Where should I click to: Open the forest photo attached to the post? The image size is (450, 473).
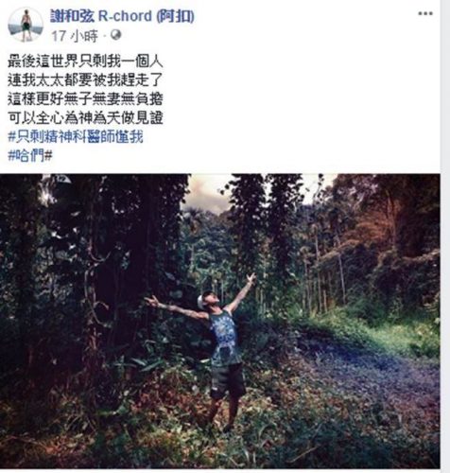(220, 321)
